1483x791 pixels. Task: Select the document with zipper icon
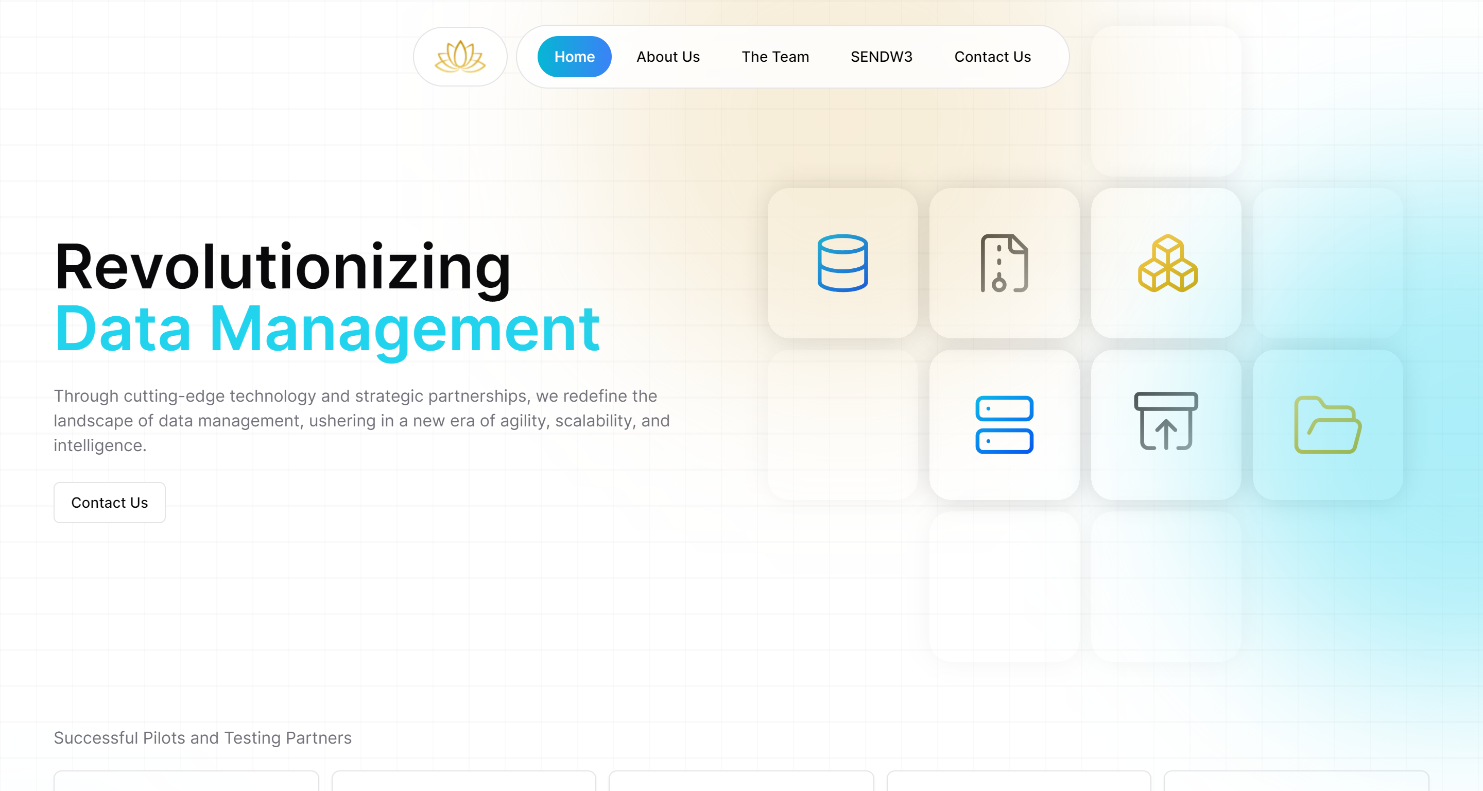tap(1004, 264)
